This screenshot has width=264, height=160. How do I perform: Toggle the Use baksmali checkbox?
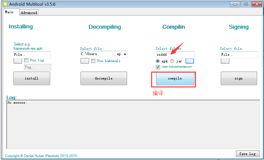tap(93, 61)
